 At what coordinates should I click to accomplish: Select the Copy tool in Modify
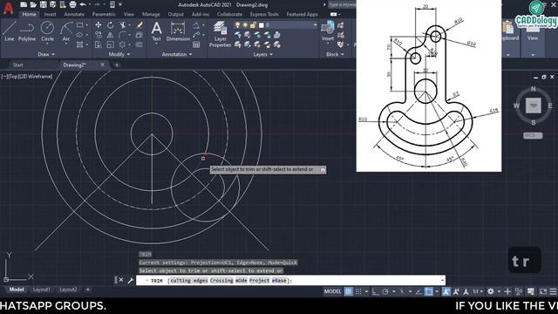[99, 35]
